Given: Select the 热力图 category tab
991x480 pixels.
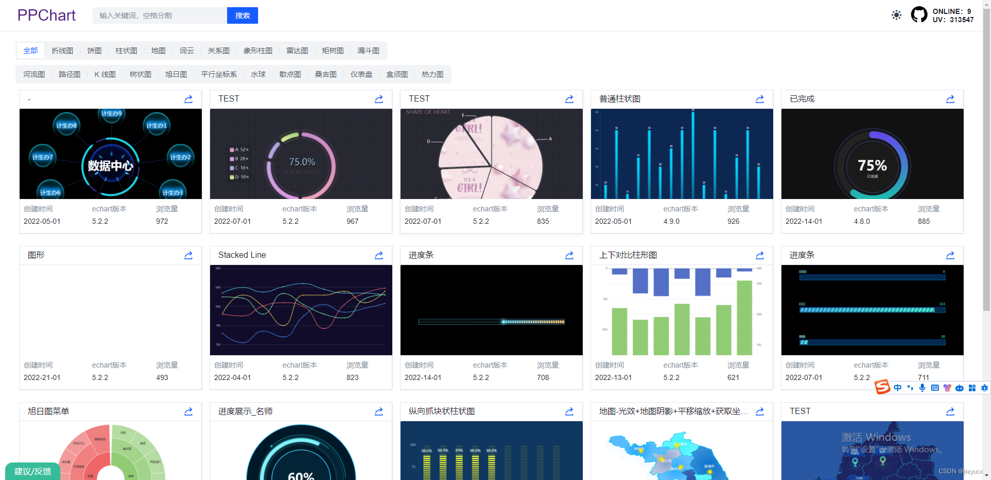Looking at the screenshot, I should pos(433,74).
